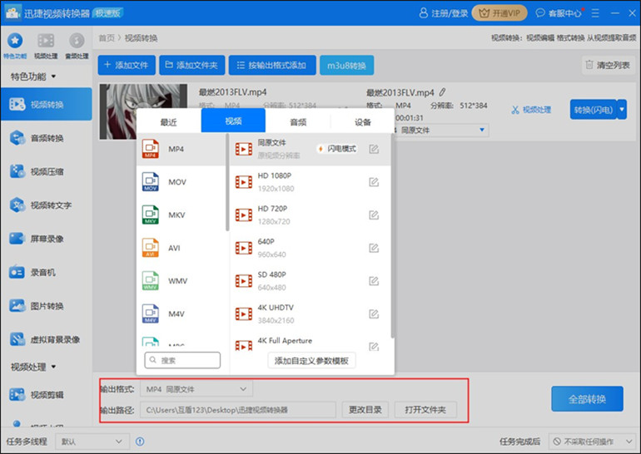The image size is (641, 454).
Task: Edit the 4K UHDTV preset parameters
Action: click(374, 314)
